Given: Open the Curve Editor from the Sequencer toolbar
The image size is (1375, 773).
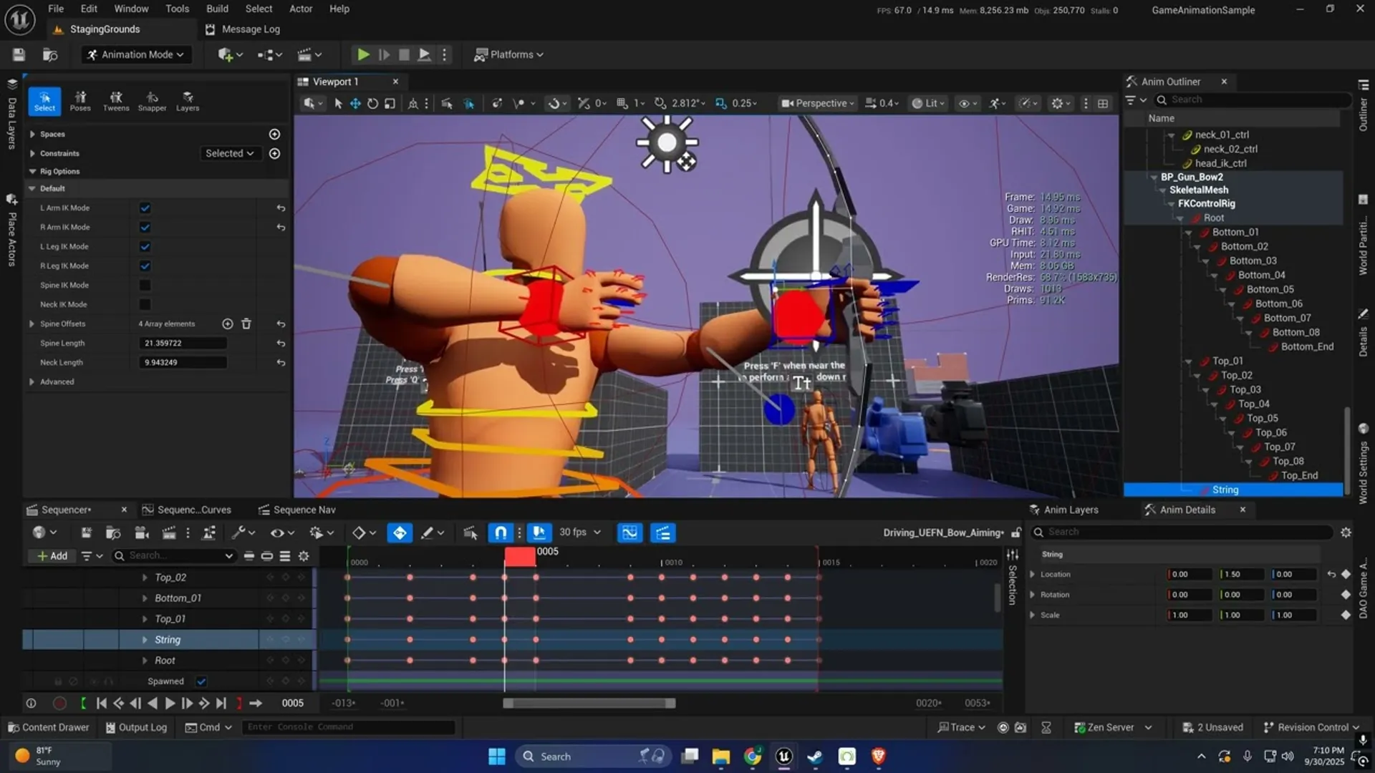Looking at the screenshot, I should click(630, 533).
